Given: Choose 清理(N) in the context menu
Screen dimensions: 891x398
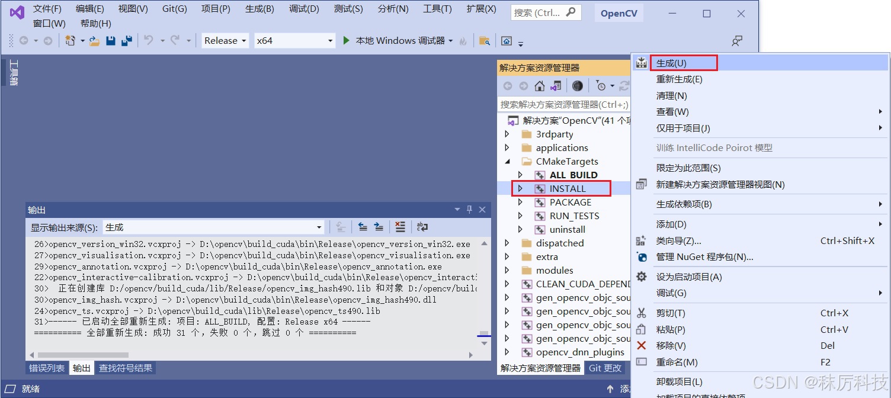Looking at the screenshot, I should pyautogui.click(x=761, y=95).
